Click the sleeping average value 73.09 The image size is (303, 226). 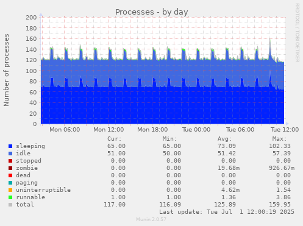[227, 146]
